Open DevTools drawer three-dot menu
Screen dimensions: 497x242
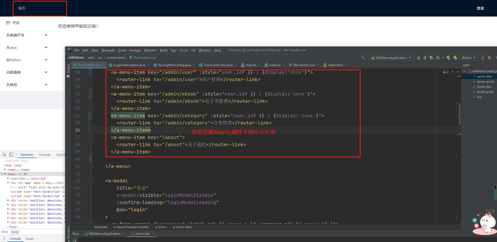tap(4, 239)
